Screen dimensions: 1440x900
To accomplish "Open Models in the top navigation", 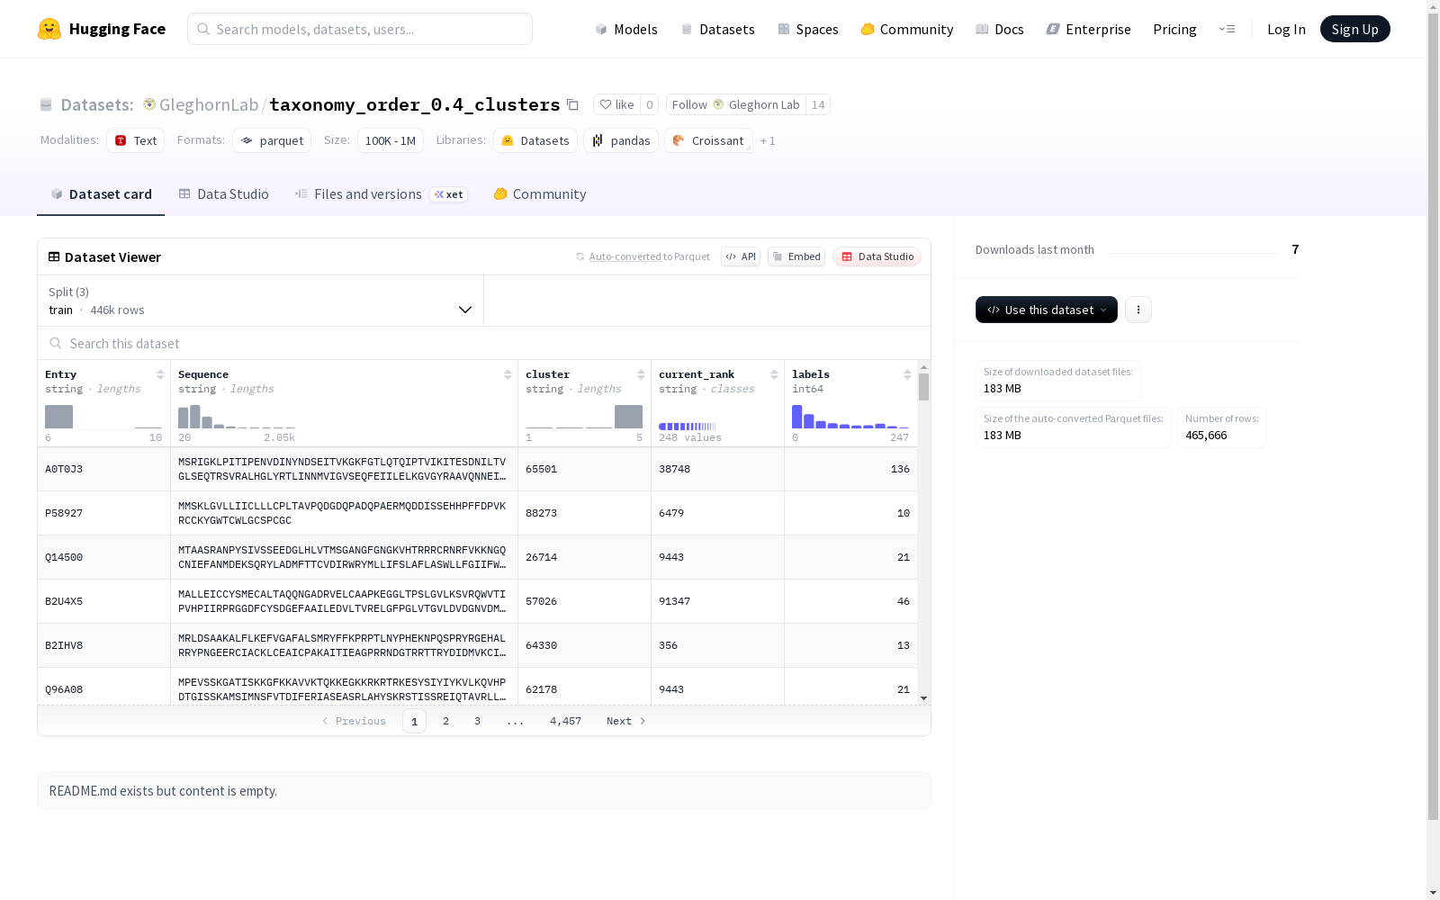I will pyautogui.click(x=626, y=29).
